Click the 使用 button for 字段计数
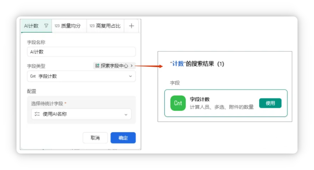The width and height of the screenshot is (314, 170). [x=270, y=103]
